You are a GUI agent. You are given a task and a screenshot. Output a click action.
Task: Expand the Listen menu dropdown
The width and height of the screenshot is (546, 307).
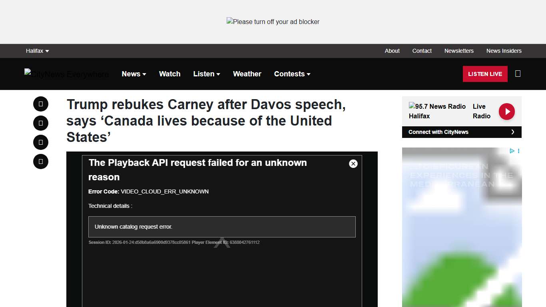click(206, 74)
